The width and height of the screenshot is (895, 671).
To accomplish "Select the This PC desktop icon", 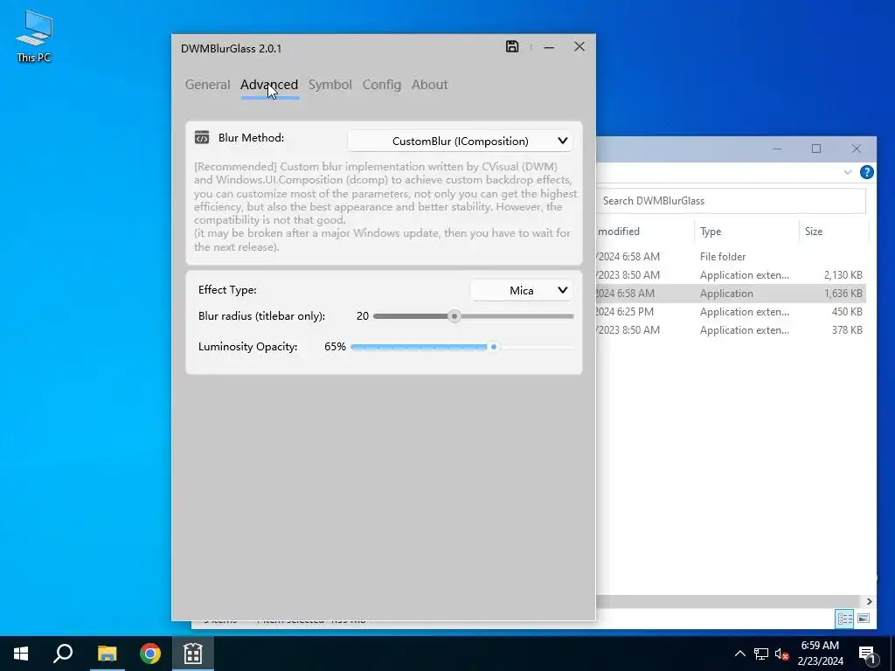I will tap(34, 37).
